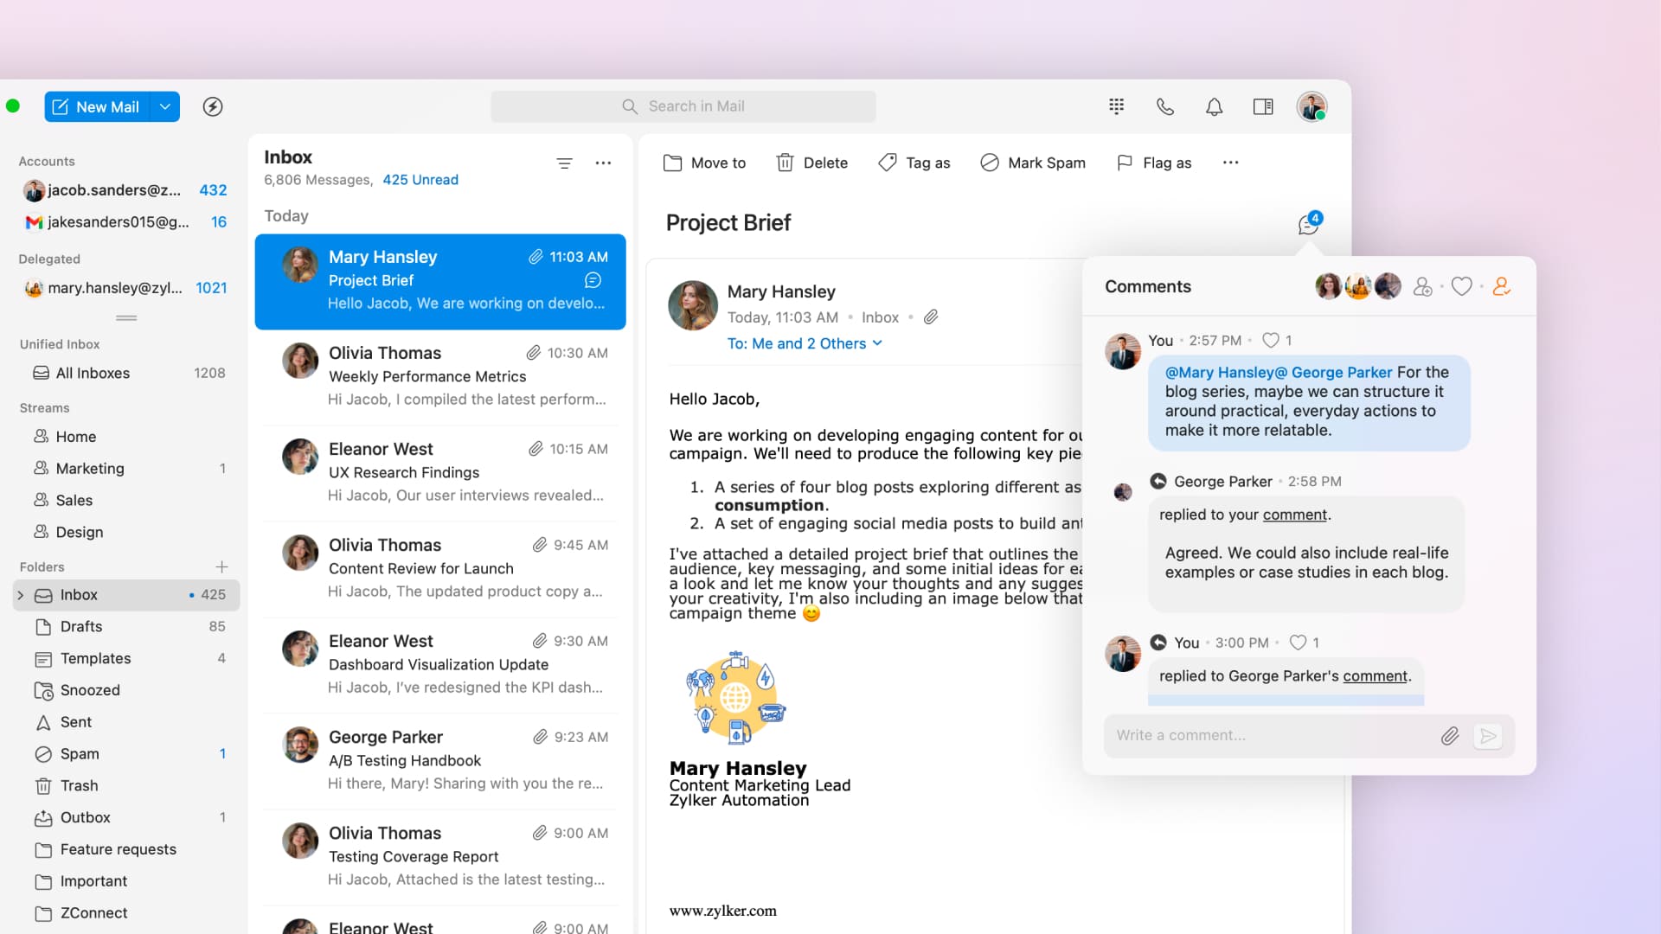Click the Mark Spam button
This screenshot has height=934, width=1661.
[x=1033, y=163]
